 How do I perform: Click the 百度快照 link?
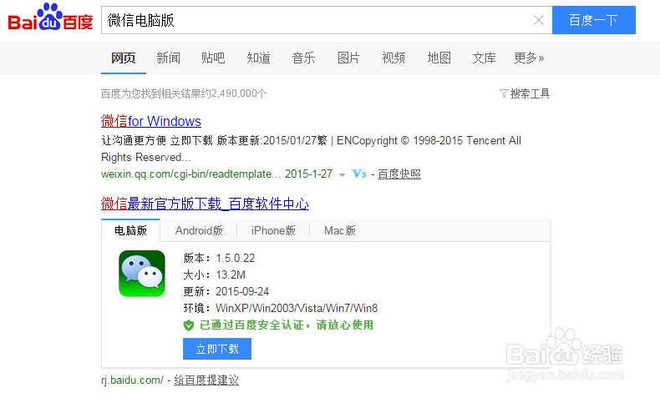399,174
